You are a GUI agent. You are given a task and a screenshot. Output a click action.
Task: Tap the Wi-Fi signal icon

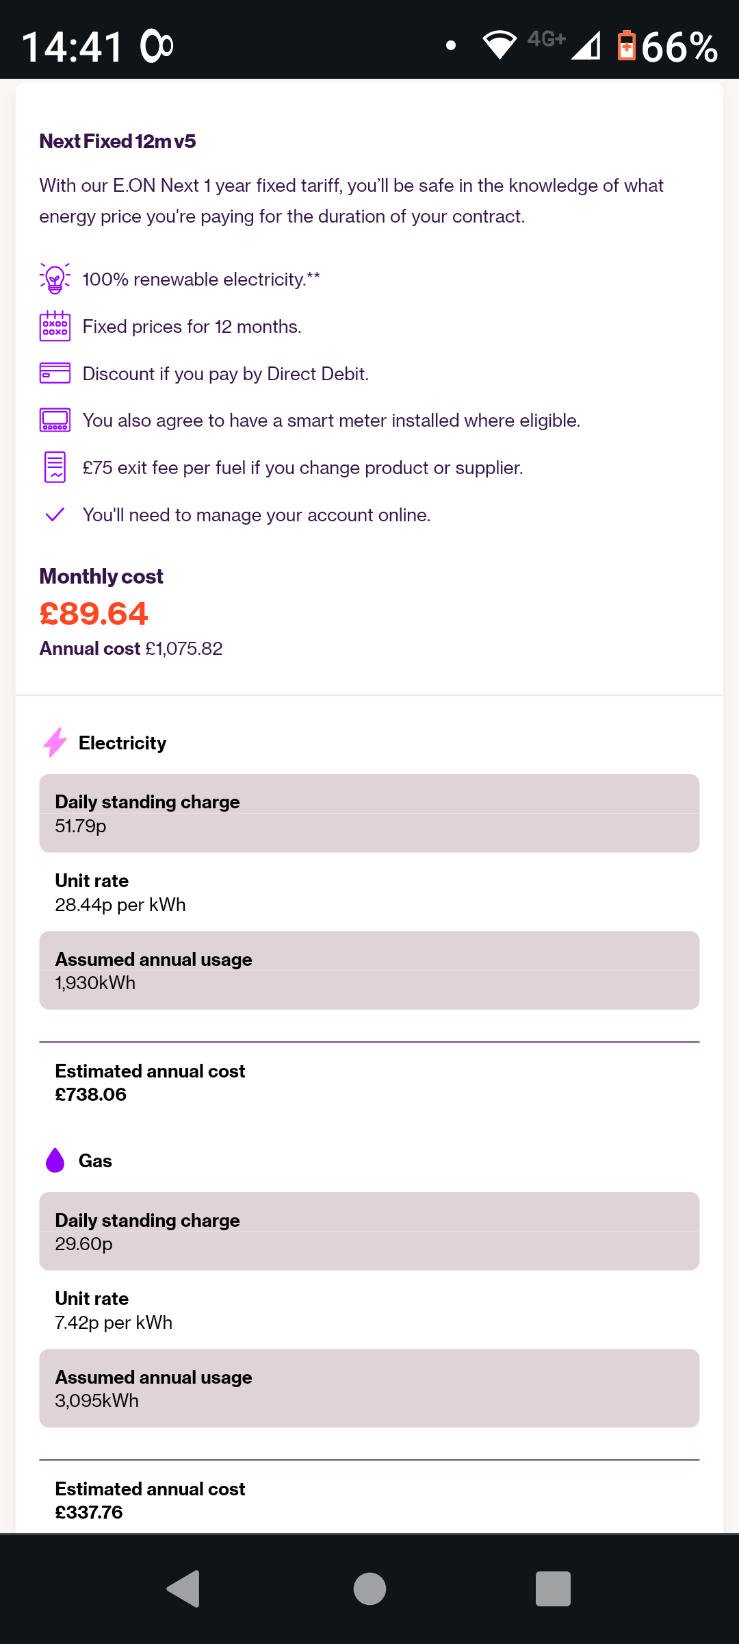tap(500, 46)
